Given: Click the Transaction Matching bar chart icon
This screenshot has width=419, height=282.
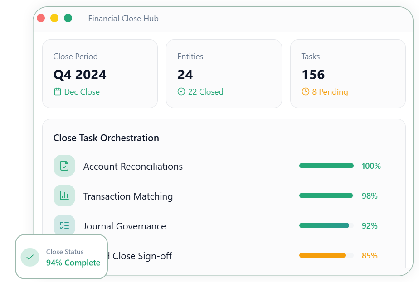Looking at the screenshot, I should 64,196.
